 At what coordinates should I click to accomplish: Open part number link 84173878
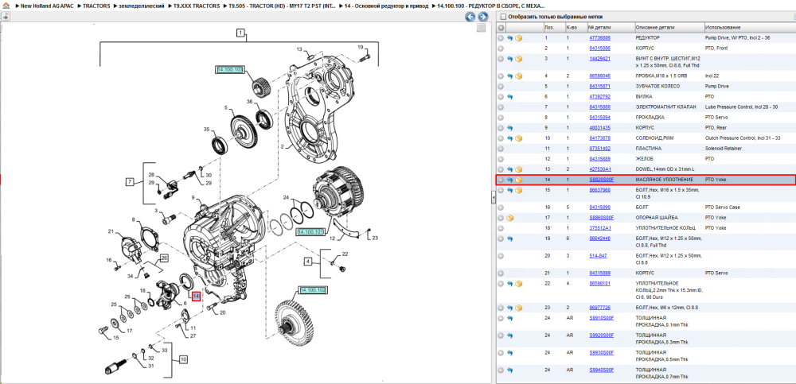point(599,138)
